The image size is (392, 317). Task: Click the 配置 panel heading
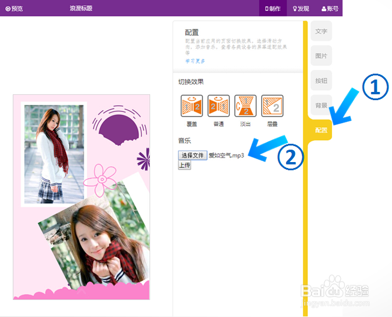(192, 32)
